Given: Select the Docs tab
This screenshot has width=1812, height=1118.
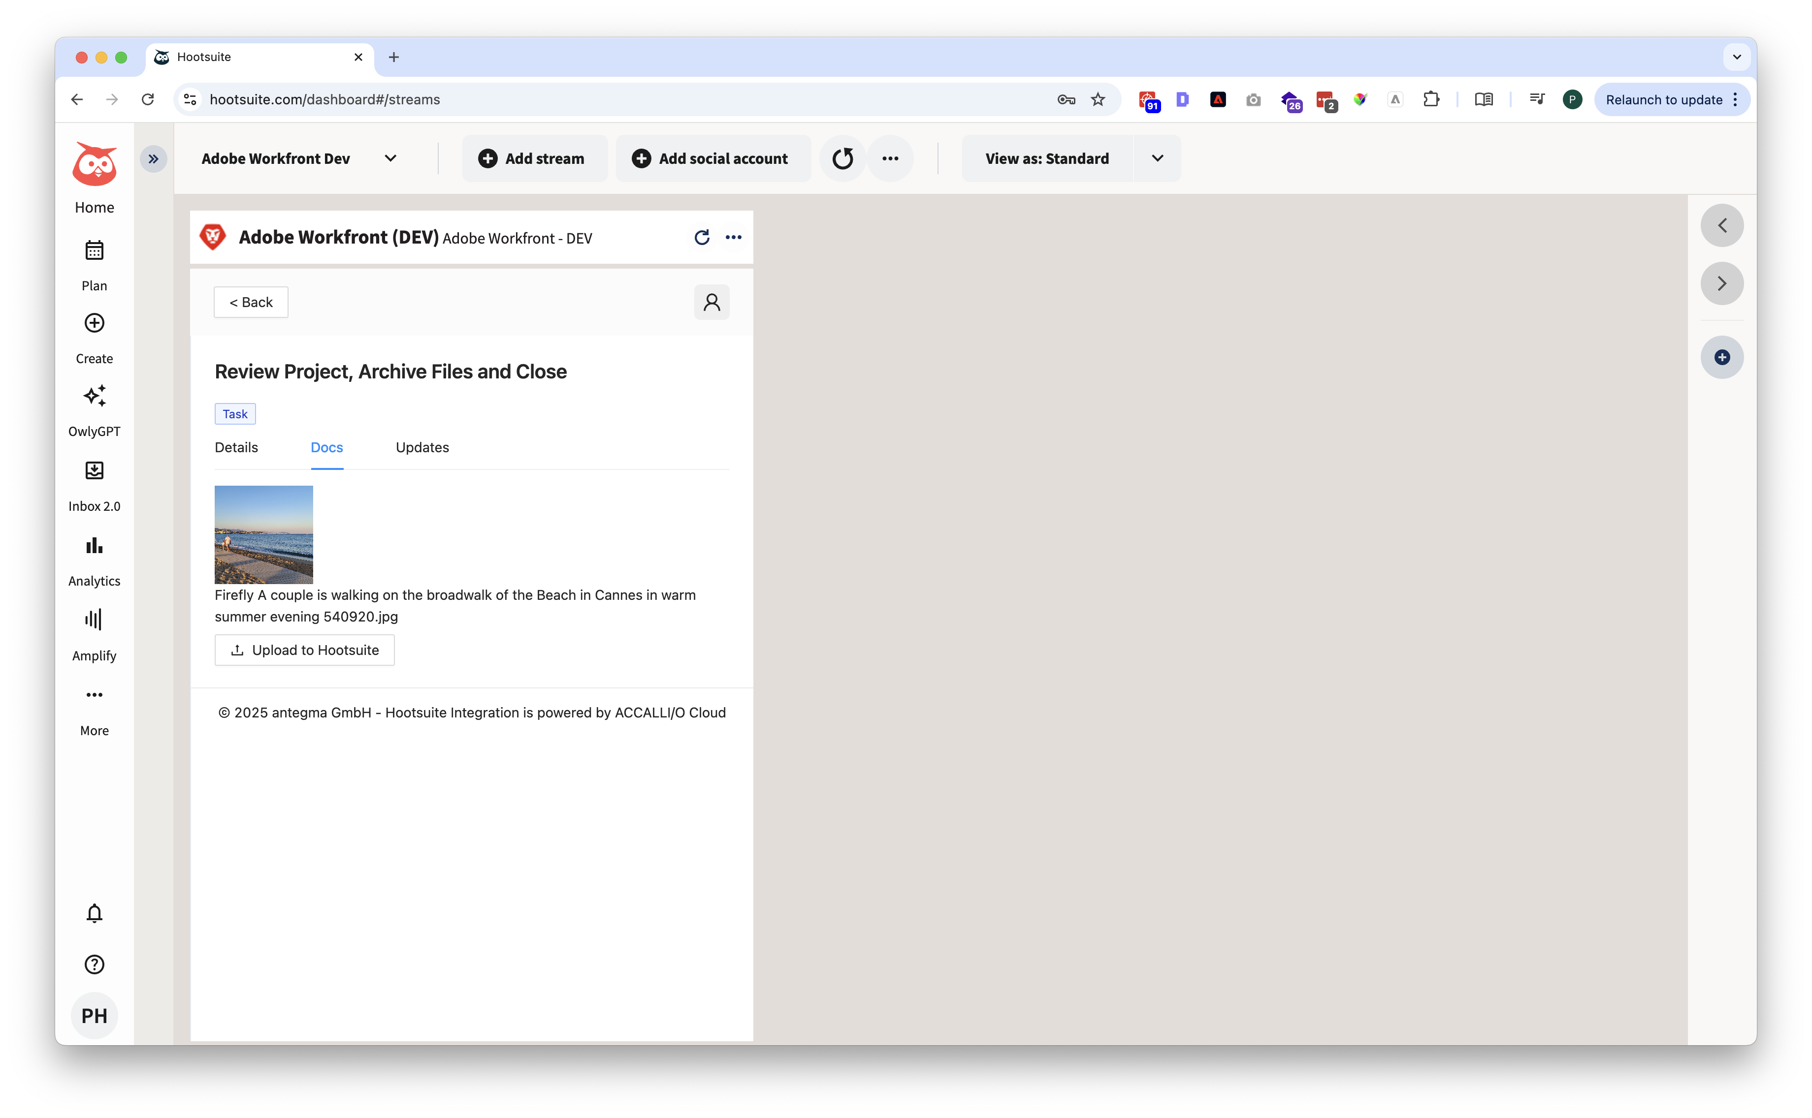Looking at the screenshot, I should click(326, 448).
